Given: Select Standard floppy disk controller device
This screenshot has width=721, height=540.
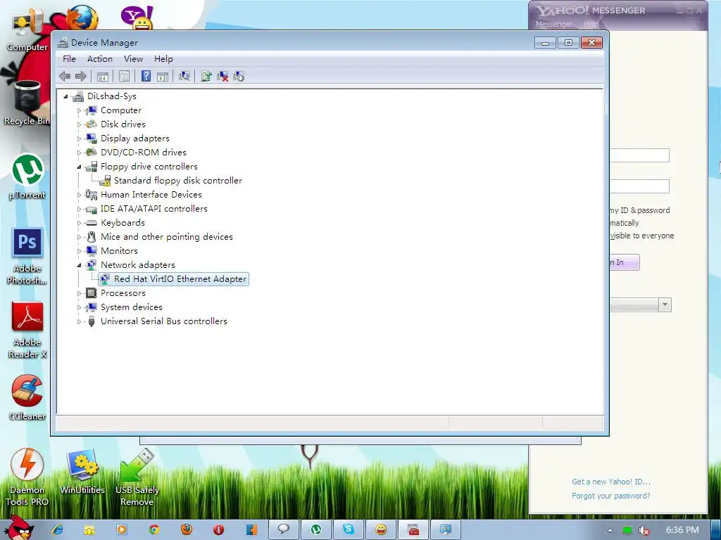Looking at the screenshot, I should (178, 181).
